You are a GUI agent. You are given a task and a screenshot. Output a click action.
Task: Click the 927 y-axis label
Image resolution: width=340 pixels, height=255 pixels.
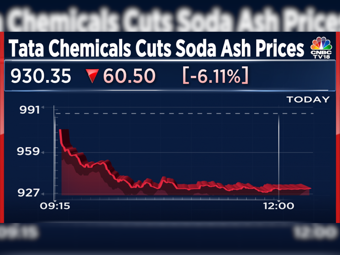point(29,193)
